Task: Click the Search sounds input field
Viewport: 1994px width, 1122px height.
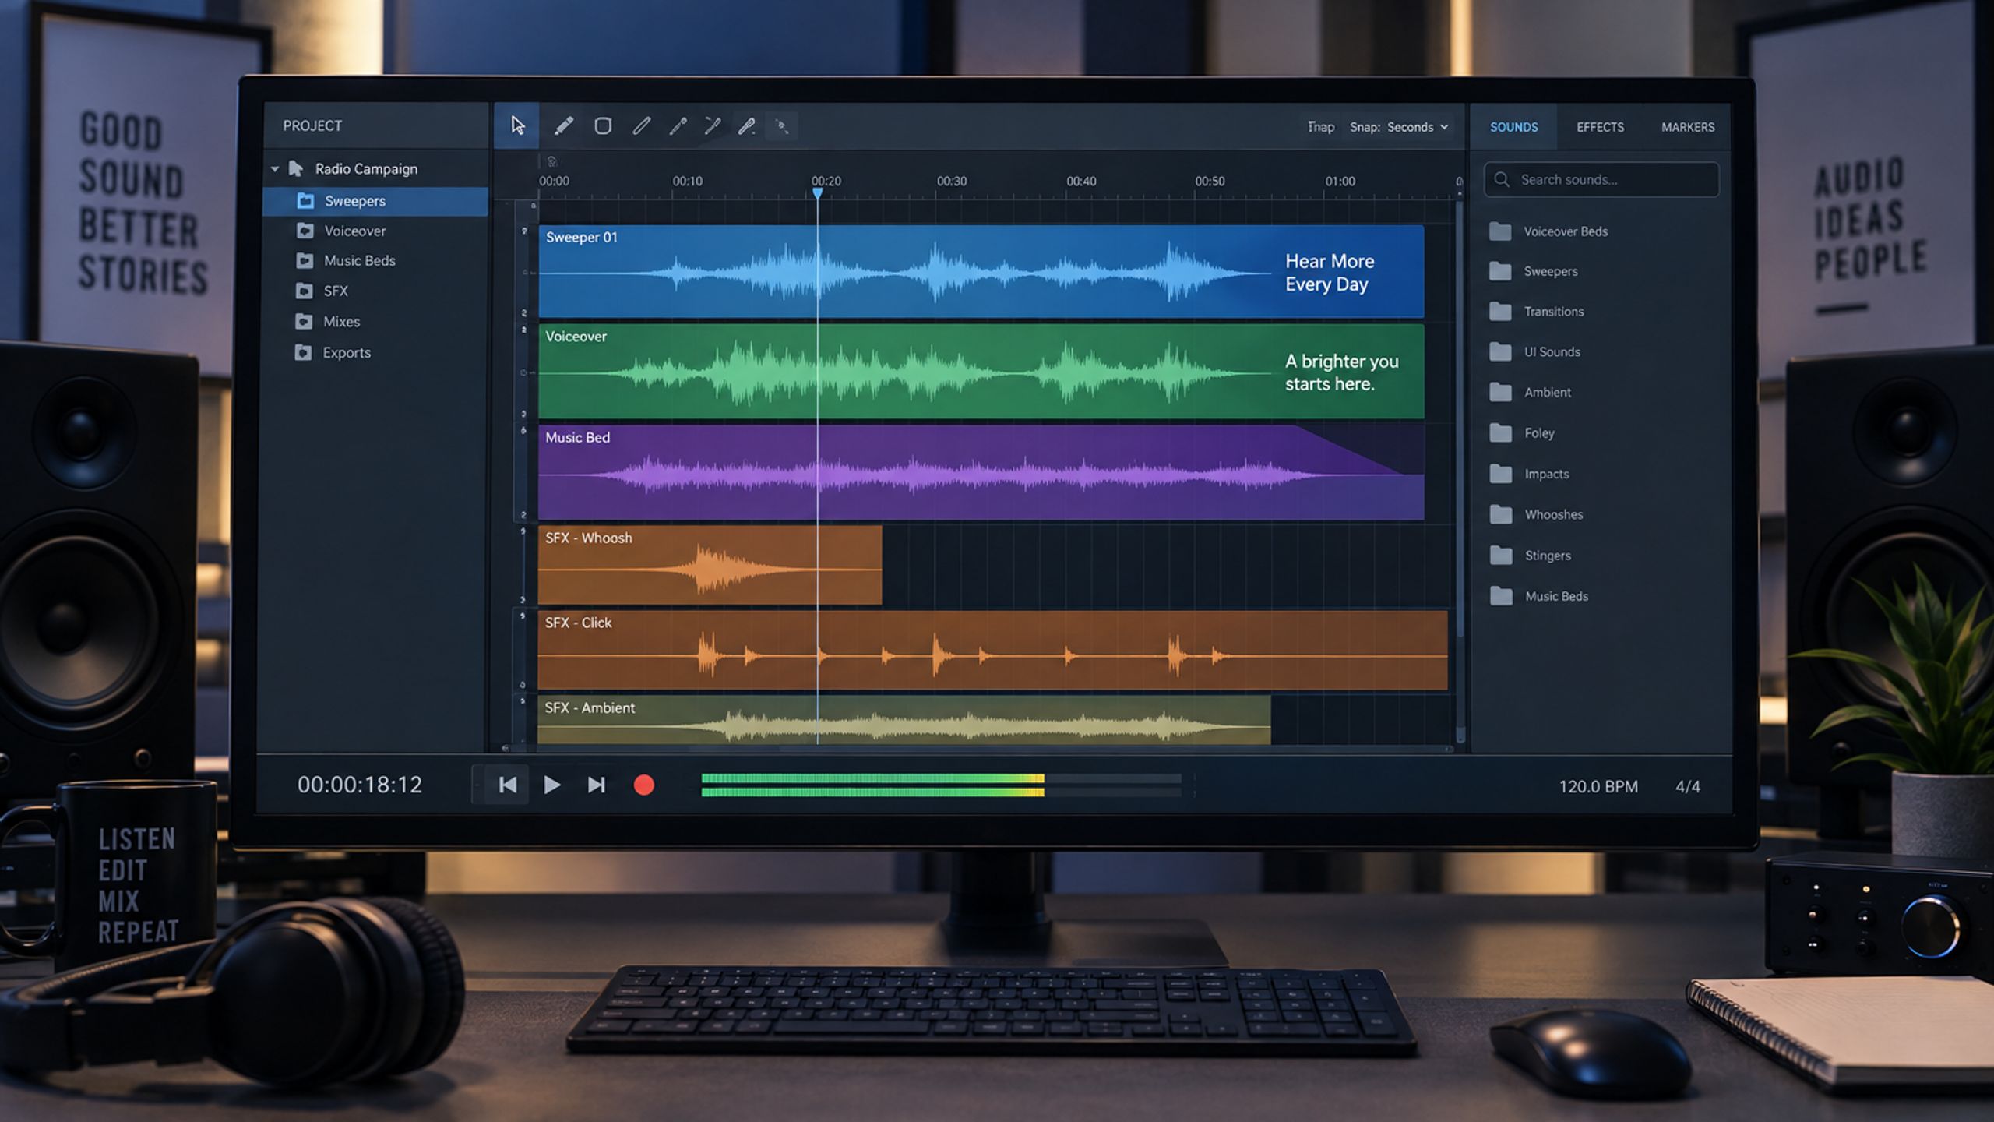Action: pyautogui.click(x=1601, y=180)
